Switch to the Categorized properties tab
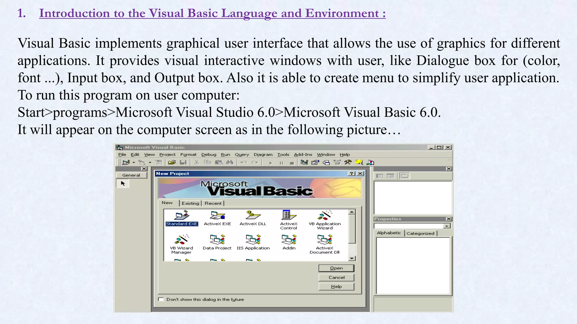This screenshot has width=577, height=324. [x=420, y=233]
